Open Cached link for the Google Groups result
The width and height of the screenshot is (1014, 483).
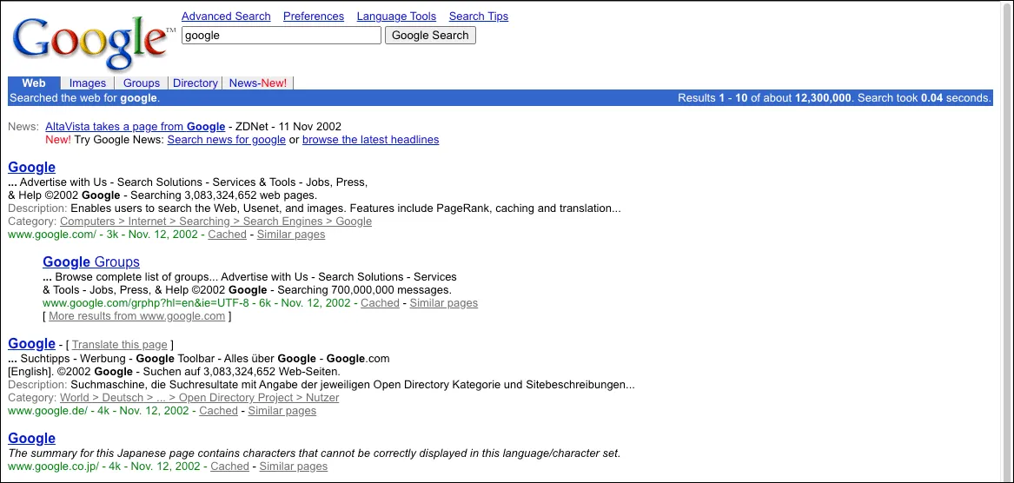click(380, 302)
